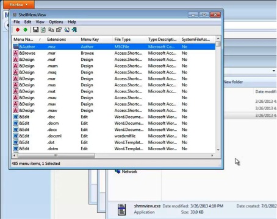Click the Browse menu key cell

coord(87,53)
